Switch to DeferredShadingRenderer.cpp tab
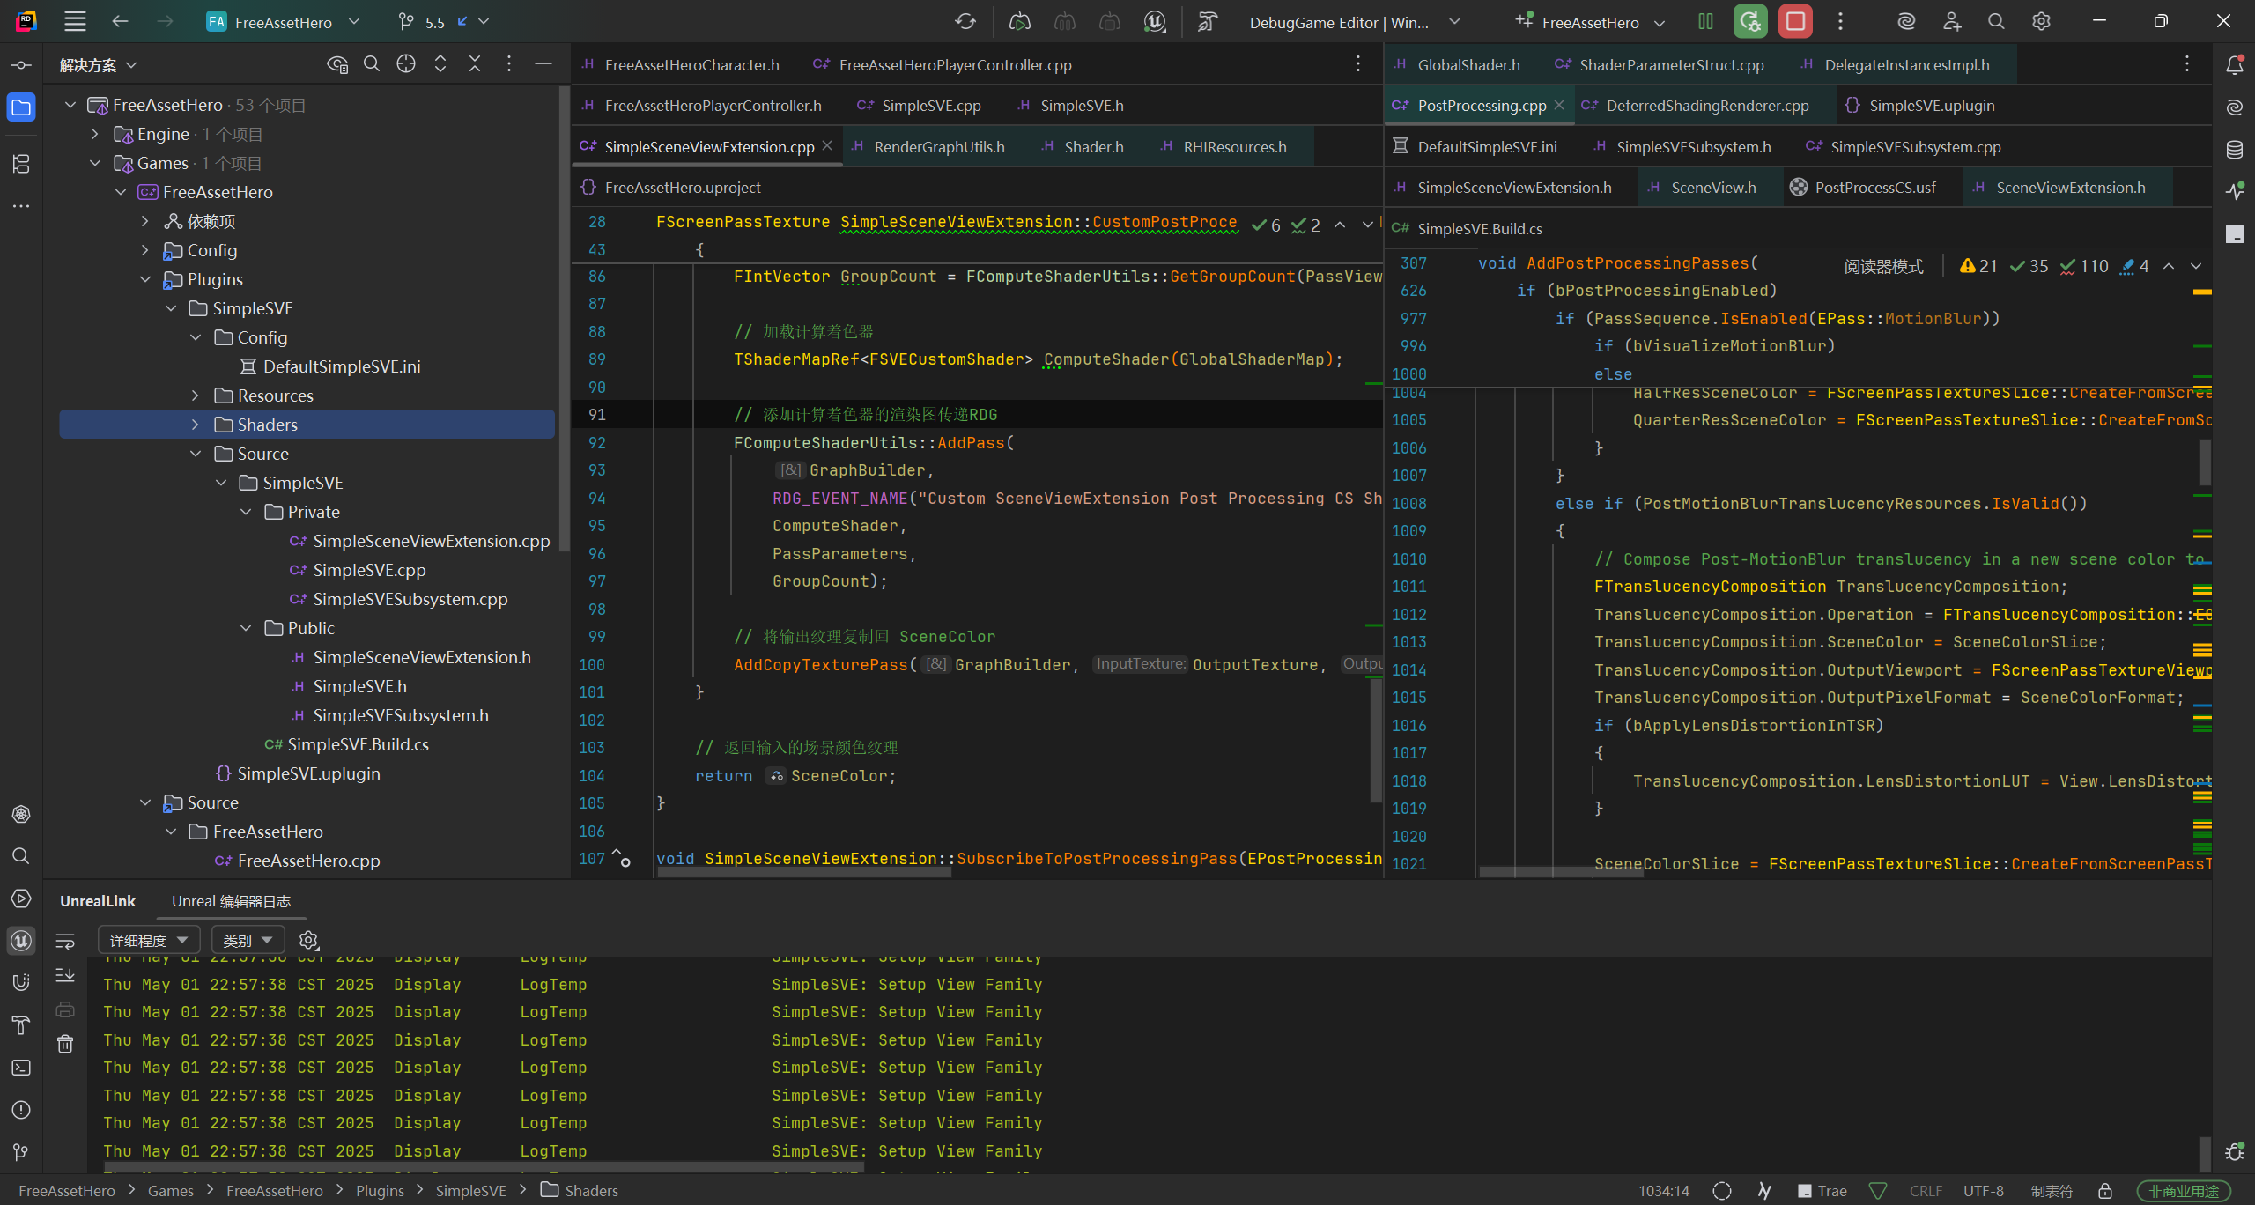 [x=1697, y=106]
